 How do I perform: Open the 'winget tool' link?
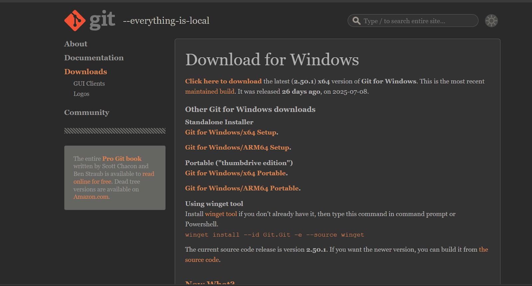[x=221, y=214]
